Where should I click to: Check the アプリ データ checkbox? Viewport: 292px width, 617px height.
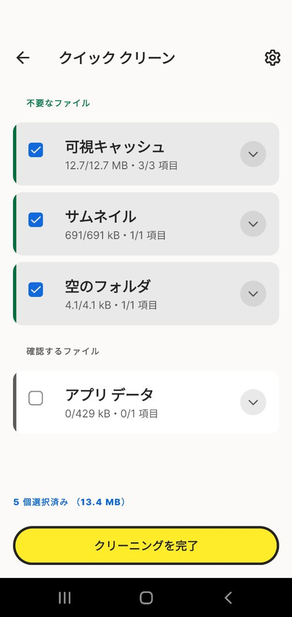36,398
